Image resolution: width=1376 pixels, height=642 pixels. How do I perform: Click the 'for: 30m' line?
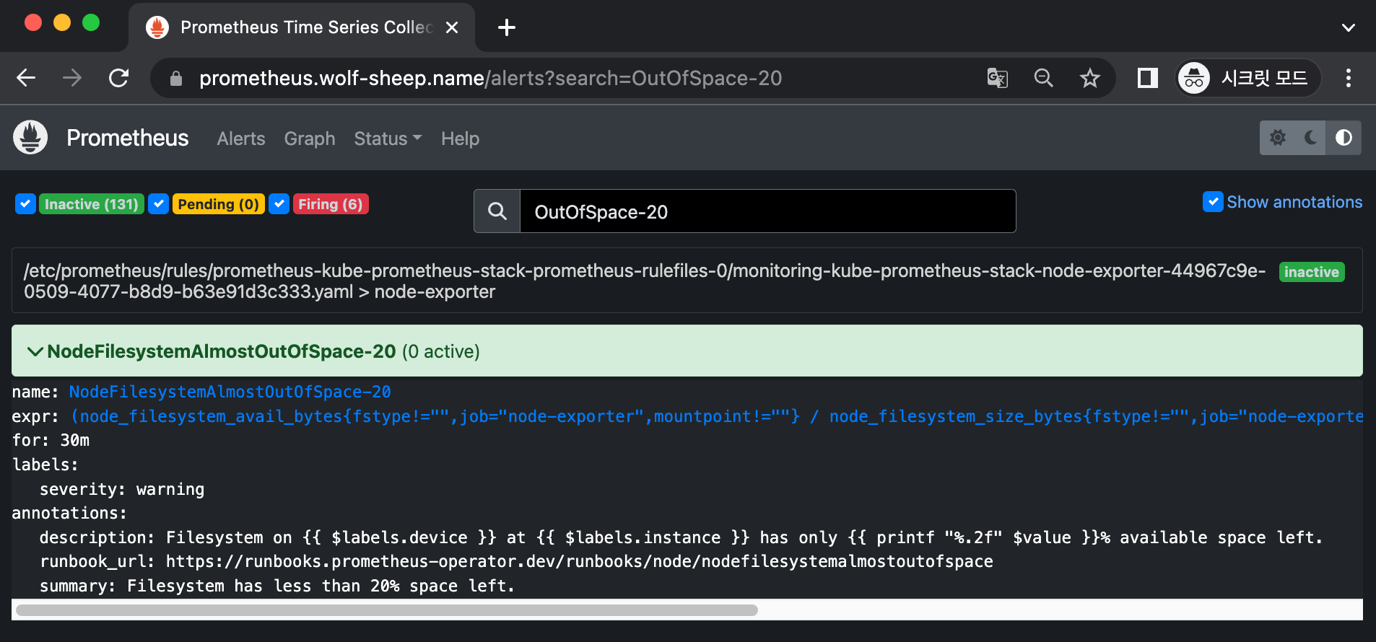[51, 440]
